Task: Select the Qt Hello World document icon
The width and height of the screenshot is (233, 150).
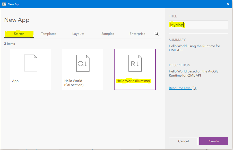Action: pos(83,63)
